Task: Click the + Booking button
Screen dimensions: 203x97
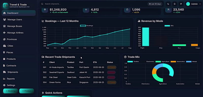Action: 10,91
